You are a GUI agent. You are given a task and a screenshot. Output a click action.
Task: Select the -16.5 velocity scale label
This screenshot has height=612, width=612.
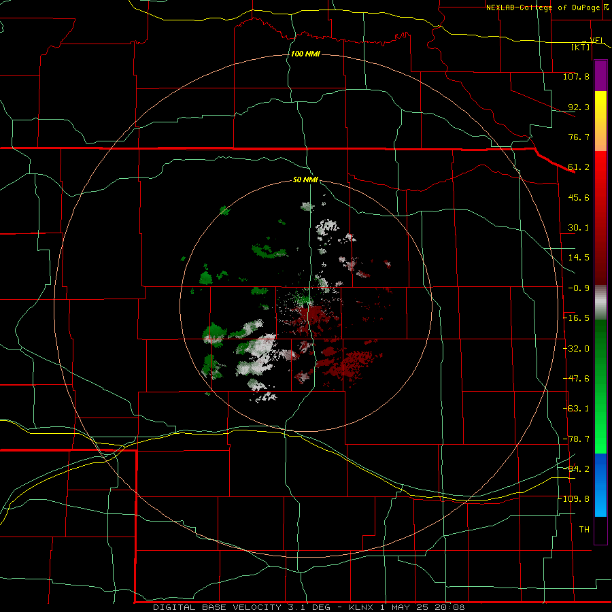(x=576, y=318)
